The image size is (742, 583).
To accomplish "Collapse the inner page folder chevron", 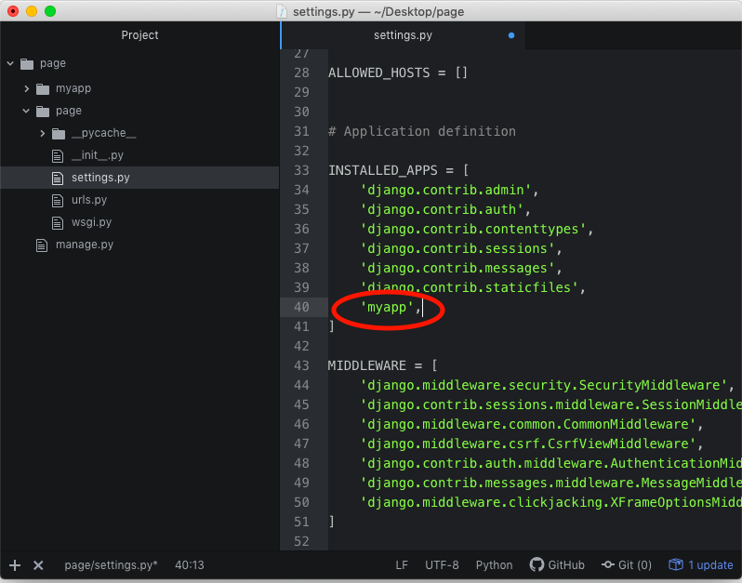I will click(x=26, y=111).
